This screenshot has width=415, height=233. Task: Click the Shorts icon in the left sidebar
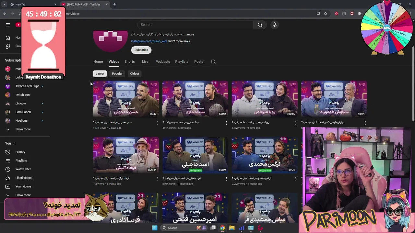(x=8, y=46)
